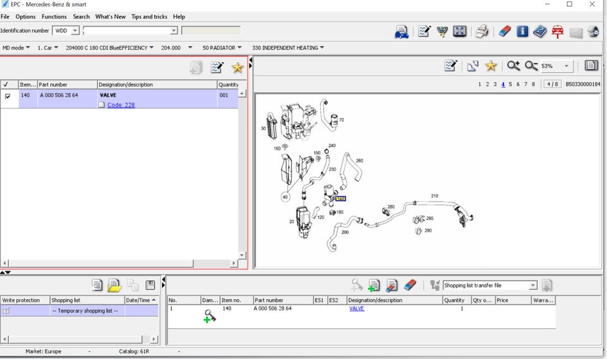This screenshot has width=607, height=359.
Task: Open the Options menu
Action: point(25,16)
